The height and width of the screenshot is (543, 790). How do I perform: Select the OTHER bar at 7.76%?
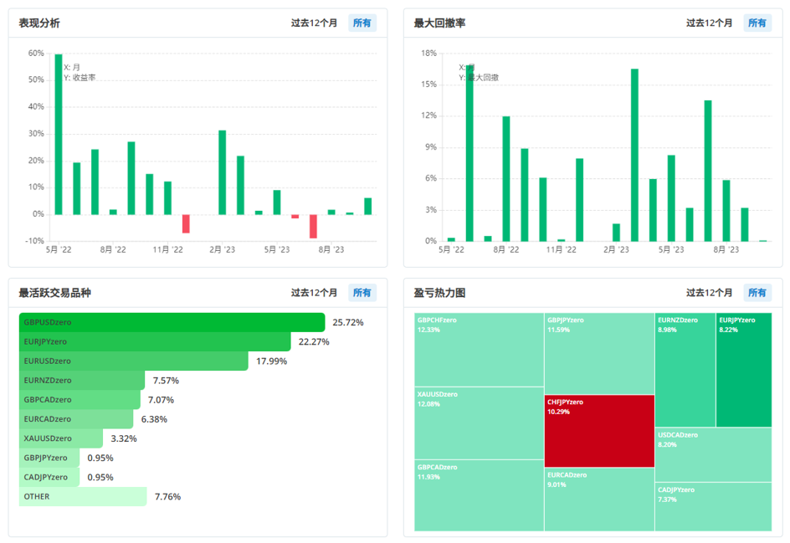click(x=83, y=497)
